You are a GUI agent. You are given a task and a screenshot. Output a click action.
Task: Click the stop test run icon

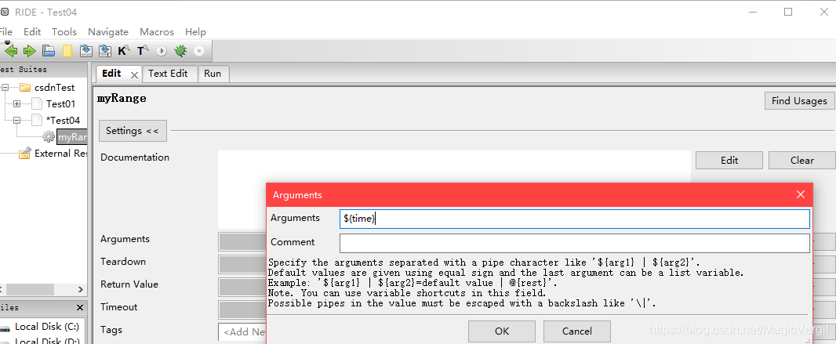(x=199, y=52)
